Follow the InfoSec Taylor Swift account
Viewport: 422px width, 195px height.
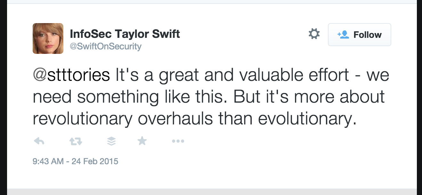(359, 35)
